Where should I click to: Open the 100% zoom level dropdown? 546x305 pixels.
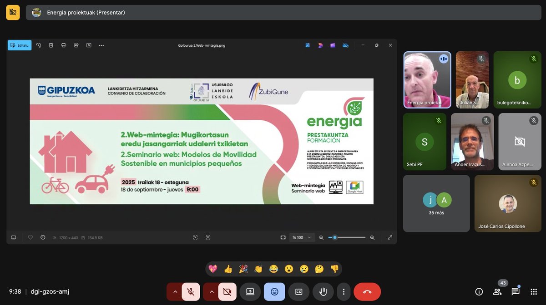[302, 237]
